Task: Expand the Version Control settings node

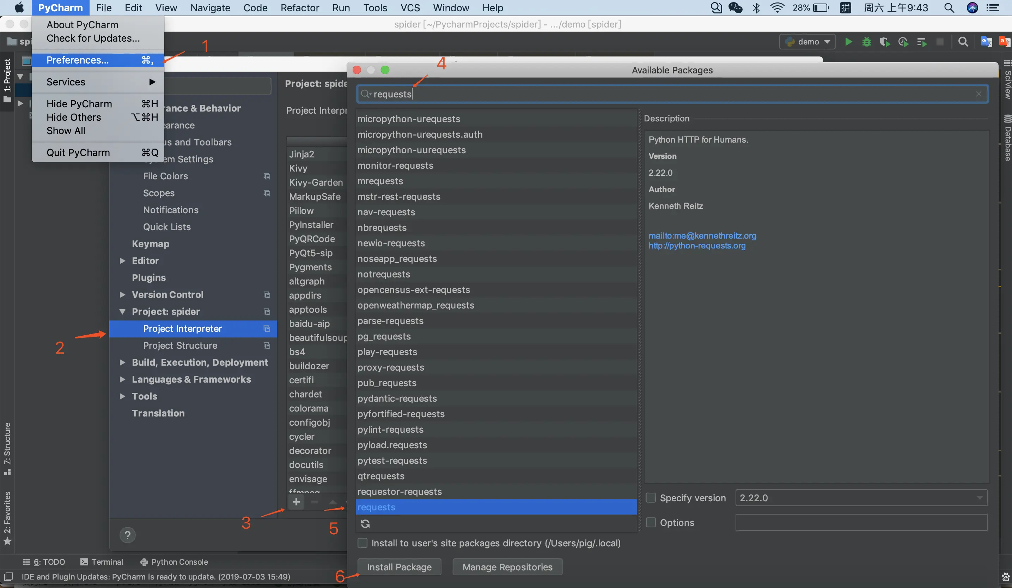Action: pos(122,295)
